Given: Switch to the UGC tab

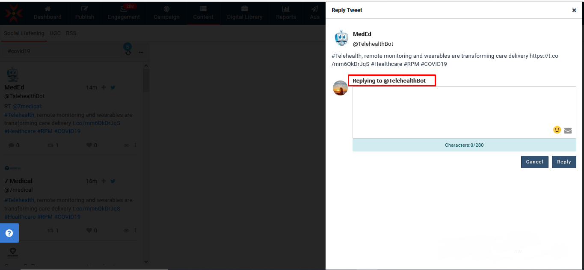Looking at the screenshot, I should (x=55, y=33).
